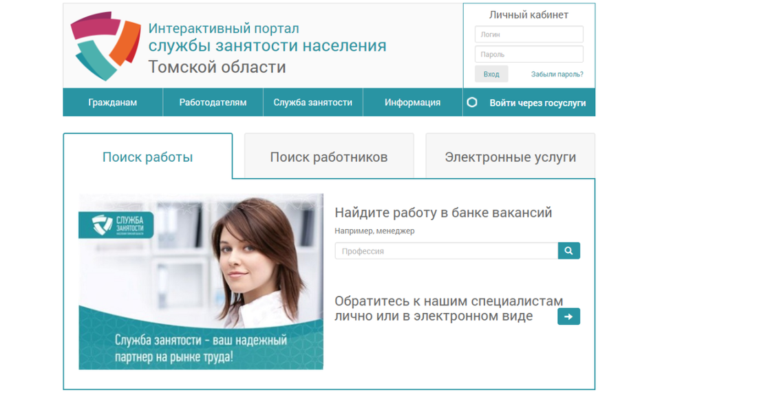The image size is (757, 397).
Task: Click the vacancy search magnifier icon
Action: (x=568, y=250)
